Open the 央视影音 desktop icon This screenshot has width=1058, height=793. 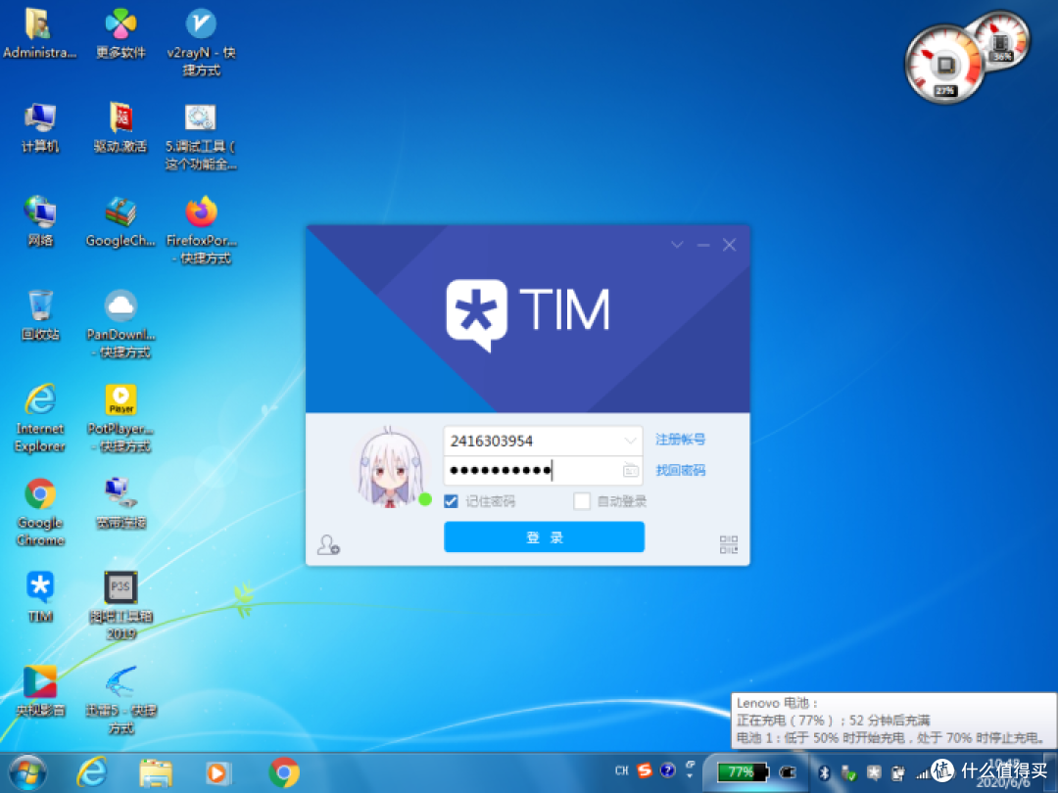pyautogui.click(x=40, y=690)
